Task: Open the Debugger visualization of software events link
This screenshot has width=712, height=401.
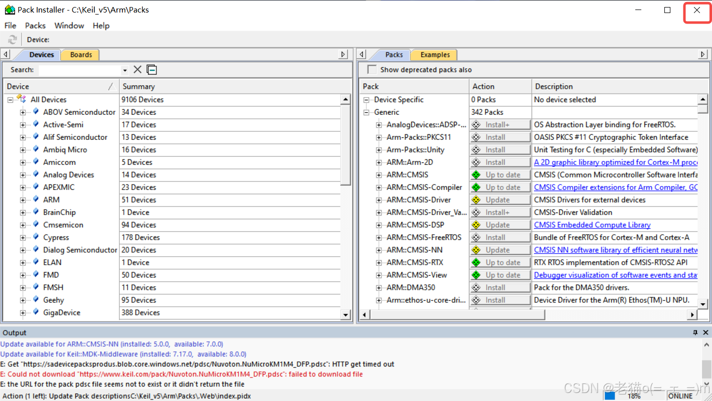Action: pos(616,275)
